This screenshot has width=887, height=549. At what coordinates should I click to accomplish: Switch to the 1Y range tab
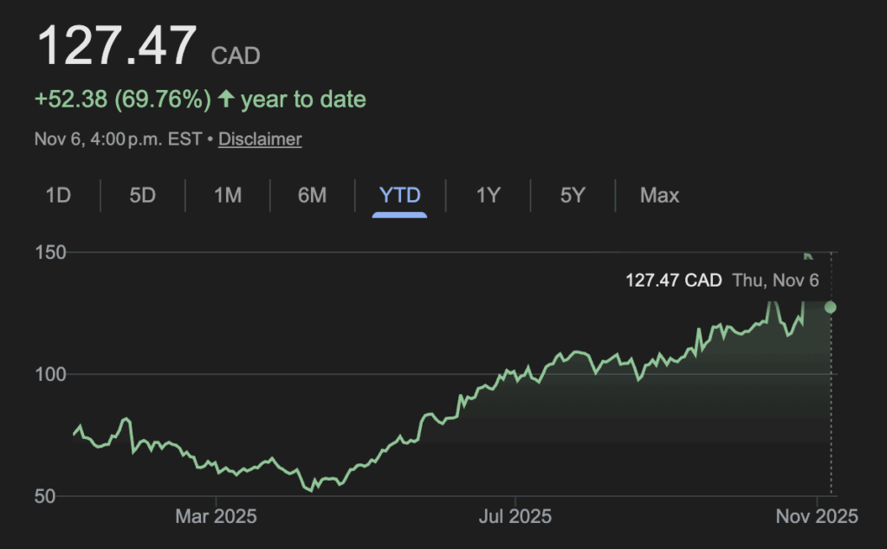point(488,195)
